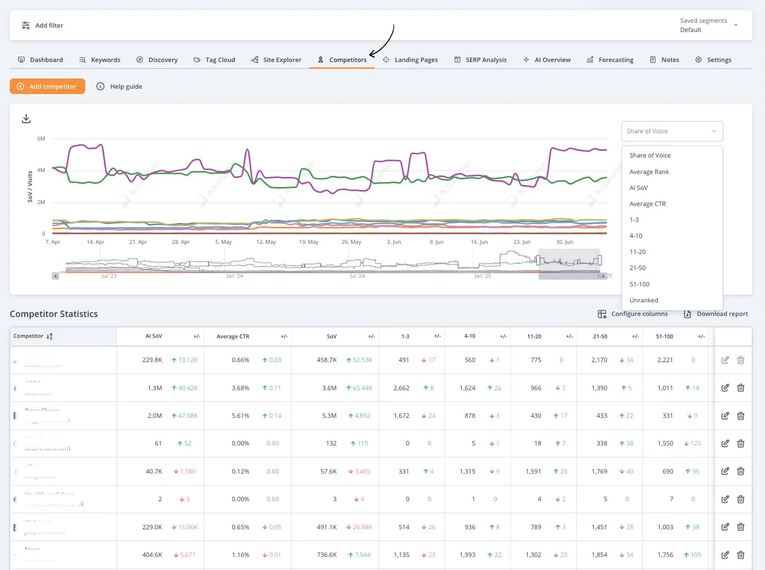This screenshot has width=765, height=570.
Task: Select Average Rank from the metric list
Action: coord(649,172)
